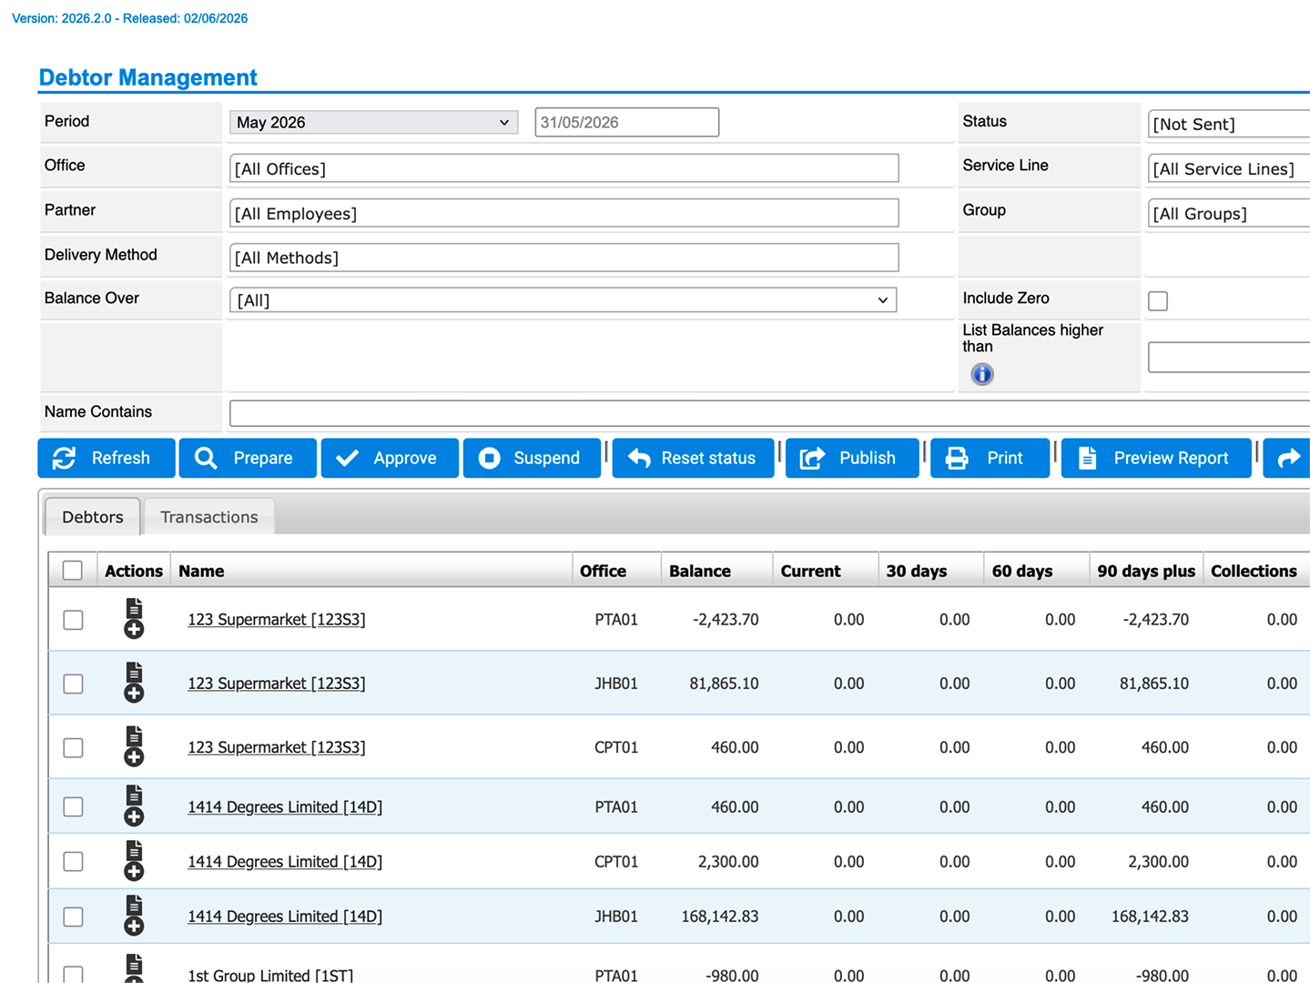Screen dimensions: 1310x983
Task: Switch to the Debtors tab
Action: coord(93,517)
